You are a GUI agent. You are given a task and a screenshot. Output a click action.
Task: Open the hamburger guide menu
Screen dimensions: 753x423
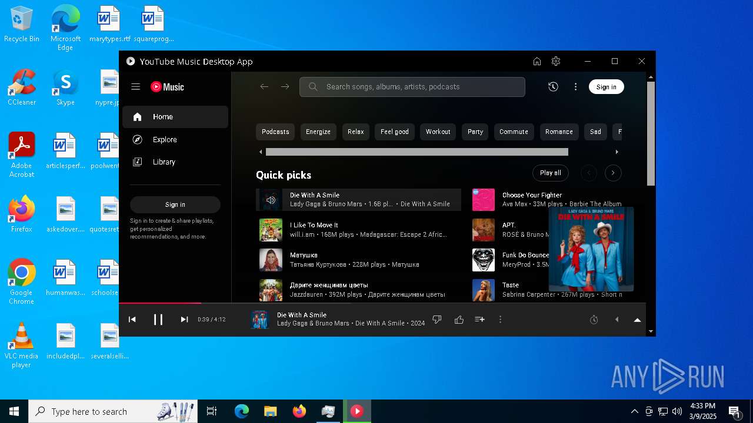tap(135, 87)
